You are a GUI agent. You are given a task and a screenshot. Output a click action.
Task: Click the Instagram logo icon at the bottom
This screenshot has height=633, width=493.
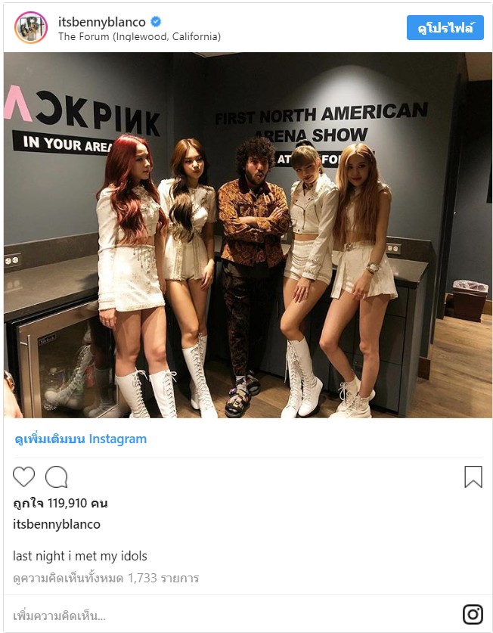473,614
